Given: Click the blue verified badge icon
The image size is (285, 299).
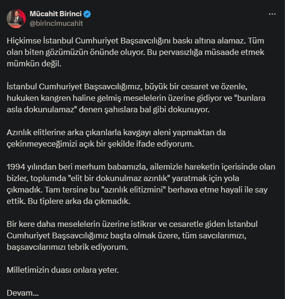Looking at the screenshot, I should 87,14.
